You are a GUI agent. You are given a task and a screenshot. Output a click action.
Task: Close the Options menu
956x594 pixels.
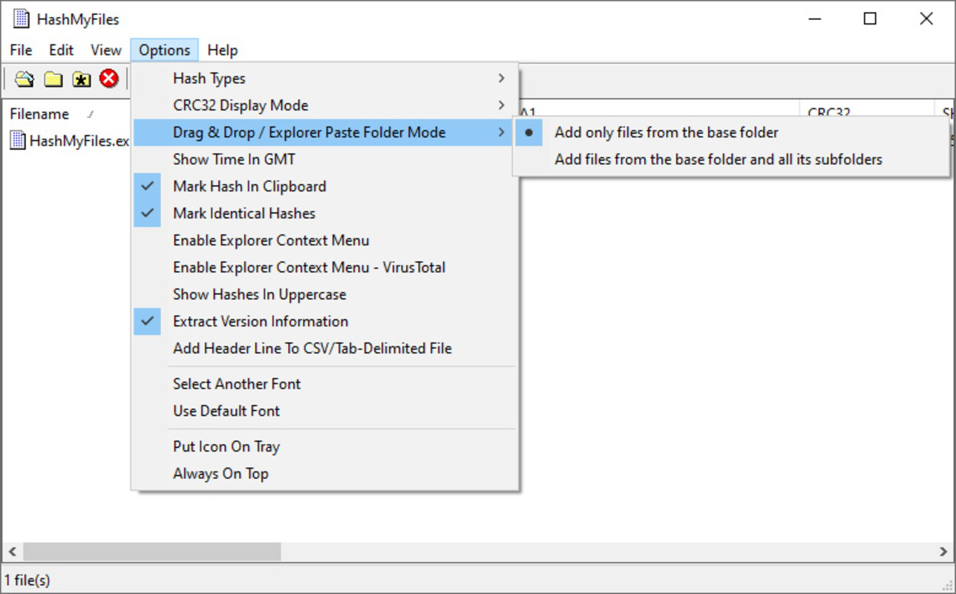coord(164,50)
